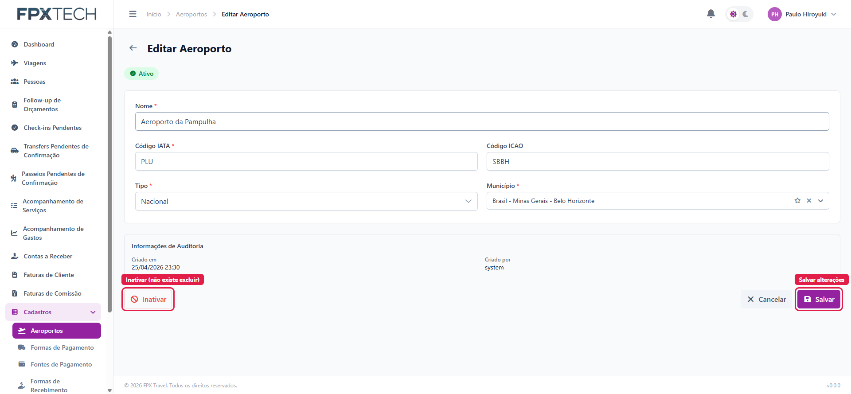The image size is (851, 394).
Task: Clear the Município selection with X icon
Action: (809, 201)
